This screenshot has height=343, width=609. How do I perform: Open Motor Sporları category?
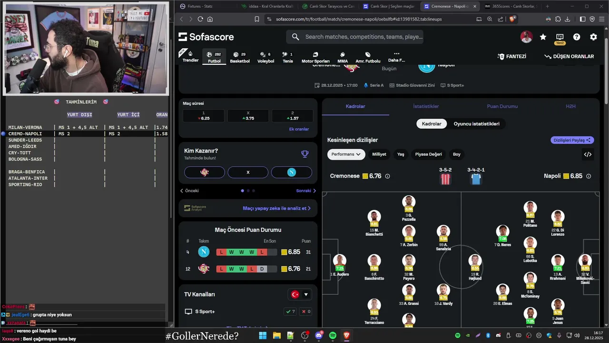315,57
